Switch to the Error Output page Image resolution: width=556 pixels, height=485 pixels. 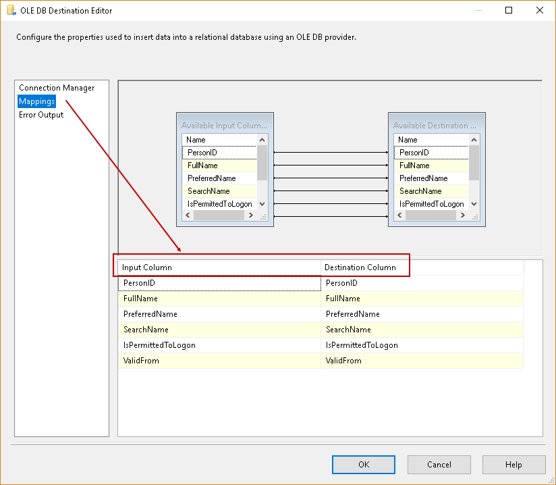pyautogui.click(x=41, y=115)
